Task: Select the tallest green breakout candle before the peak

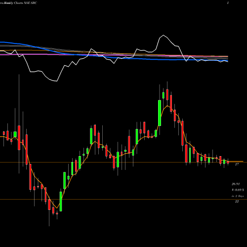Action: pyautogui.click(x=160, y=113)
